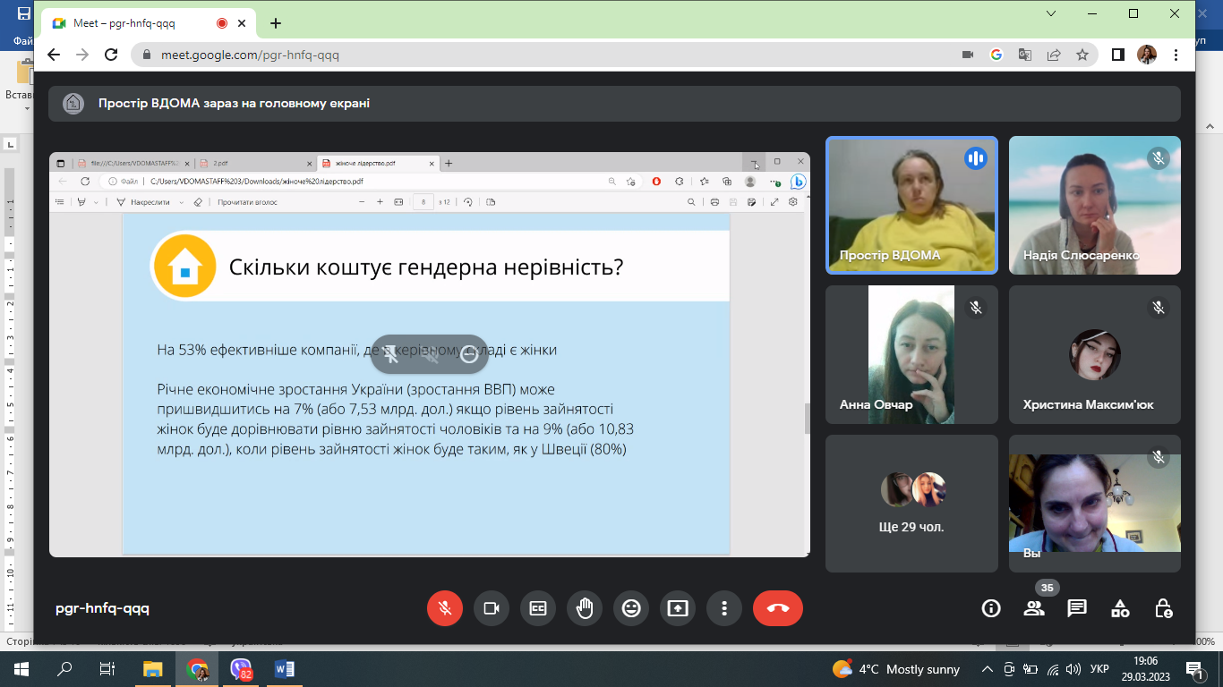
Task: Expand the Windows system tray hidden icons
Action: (988, 669)
